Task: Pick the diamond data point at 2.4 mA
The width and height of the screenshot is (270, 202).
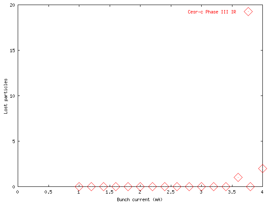Action: point(165,186)
